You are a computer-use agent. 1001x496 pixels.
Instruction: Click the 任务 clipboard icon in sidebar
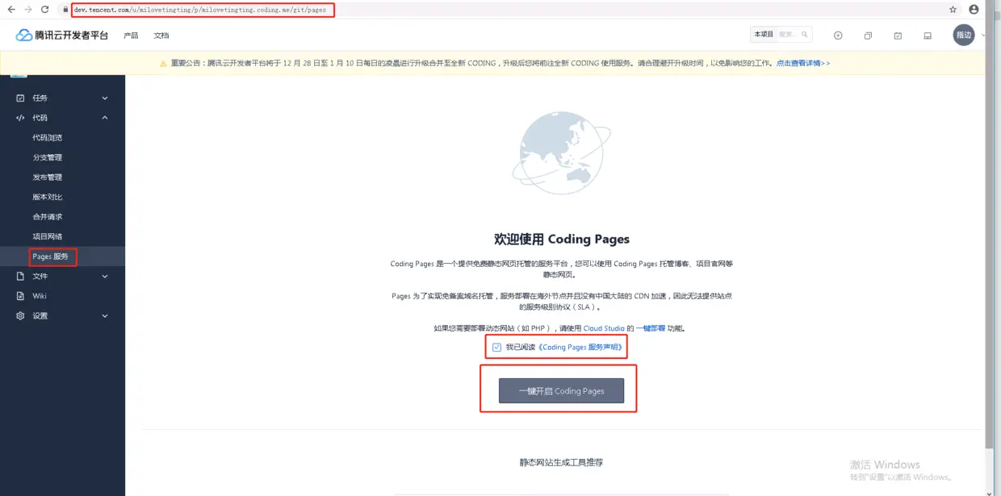(x=19, y=98)
